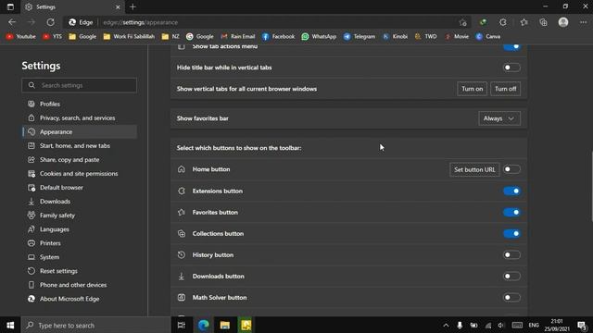Open Profiles settings section

[x=80, y=104]
